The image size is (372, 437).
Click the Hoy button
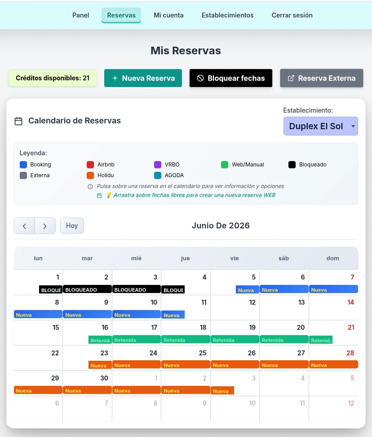[x=72, y=226]
